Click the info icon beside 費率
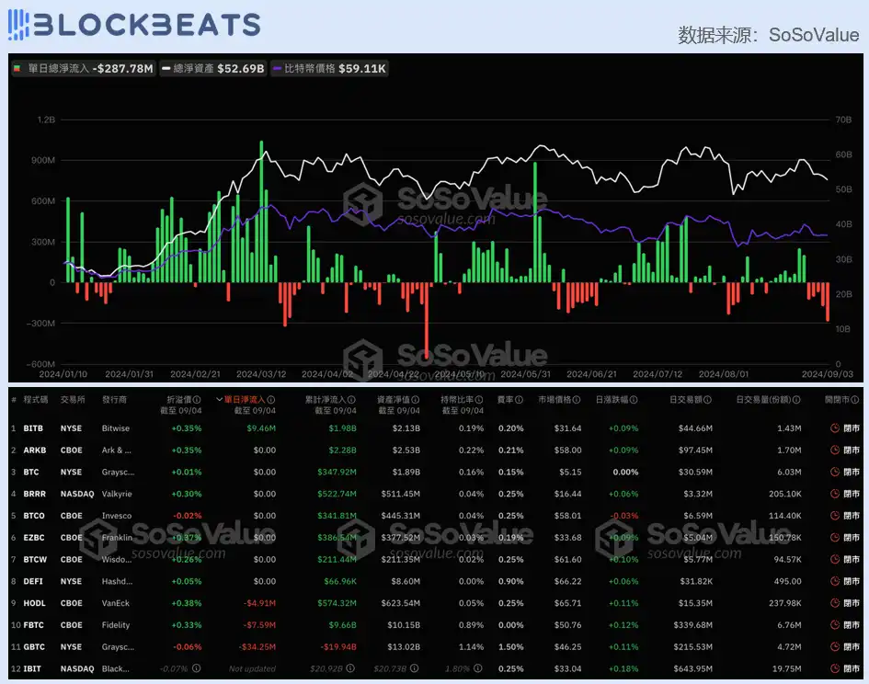The image size is (869, 684). tap(520, 400)
